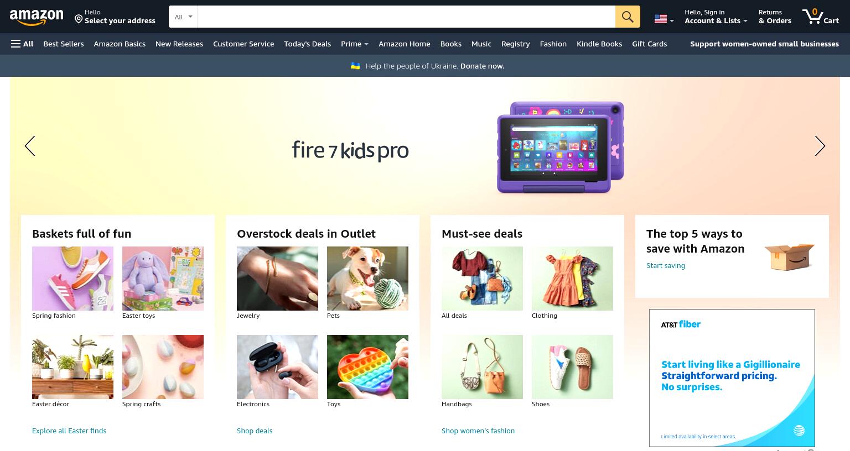Click Explore all Easter finds link
This screenshot has height=451, width=850.
69,431
